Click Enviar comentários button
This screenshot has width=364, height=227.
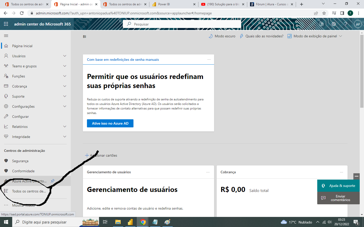338,198
